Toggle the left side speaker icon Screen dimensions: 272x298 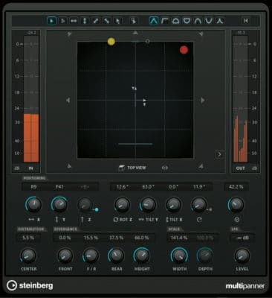pyautogui.click(x=68, y=100)
